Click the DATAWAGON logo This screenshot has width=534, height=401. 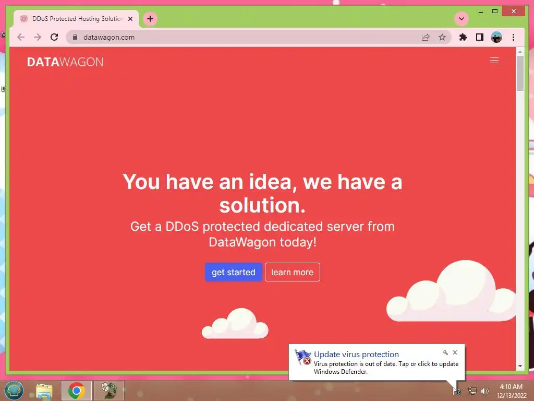65,62
